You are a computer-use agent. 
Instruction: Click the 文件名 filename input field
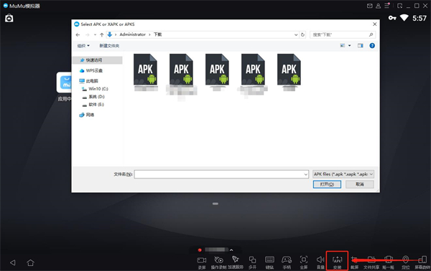point(221,174)
